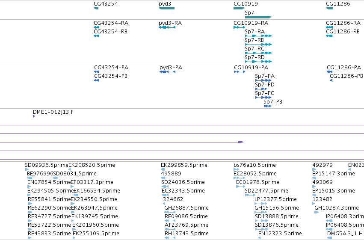This screenshot has height=240, width=364.
Task: Click transcript Sp7-RD
Action: [258, 62]
